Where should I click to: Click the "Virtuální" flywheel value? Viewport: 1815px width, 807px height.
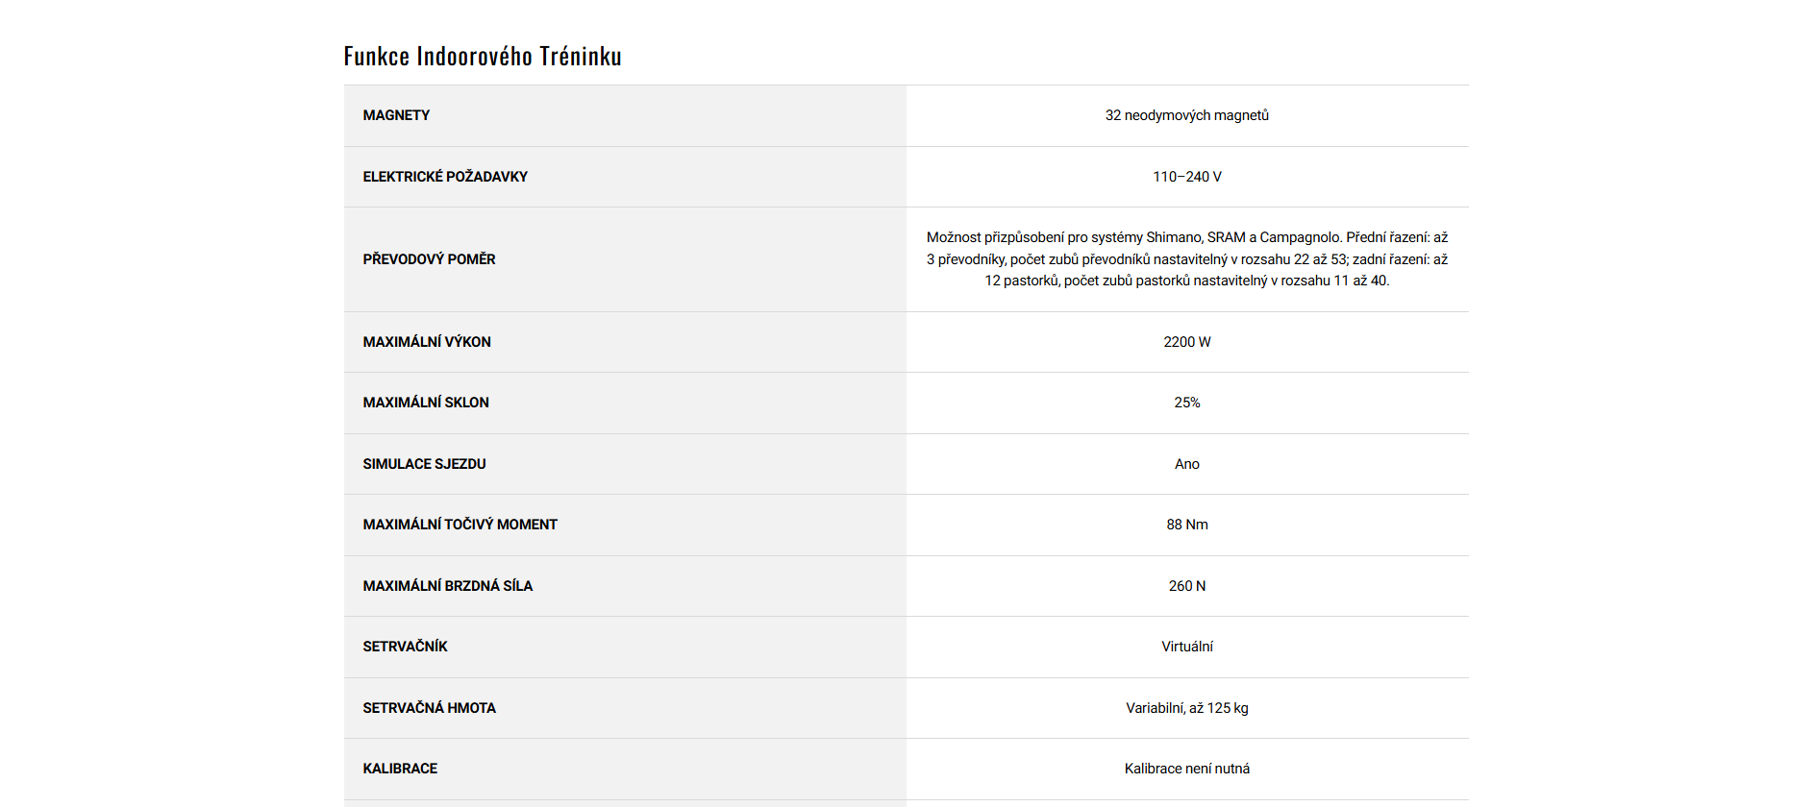1186,647
